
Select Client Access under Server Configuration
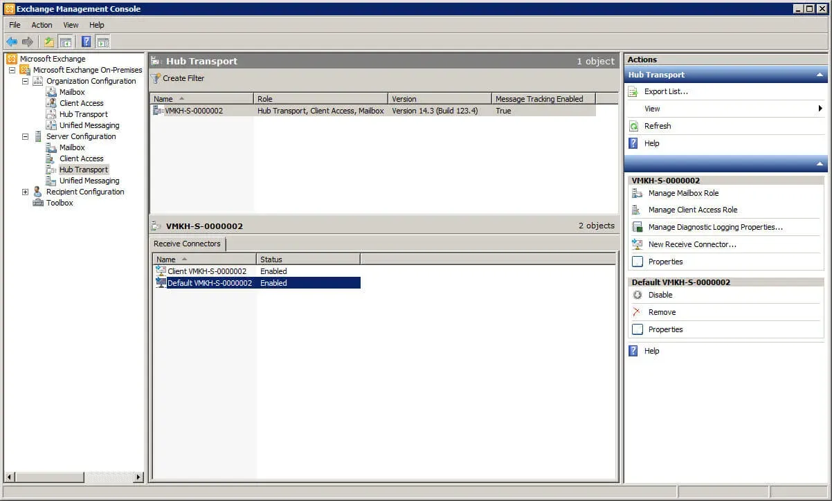[x=82, y=158]
